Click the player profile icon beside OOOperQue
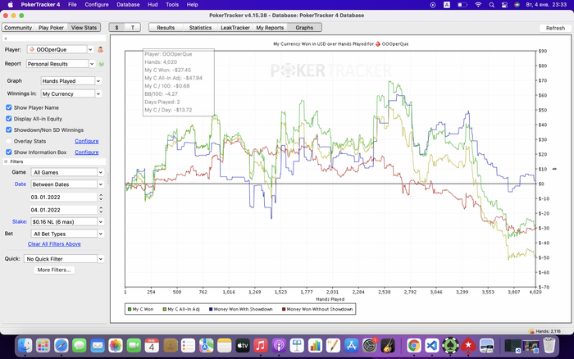 tap(100, 49)
